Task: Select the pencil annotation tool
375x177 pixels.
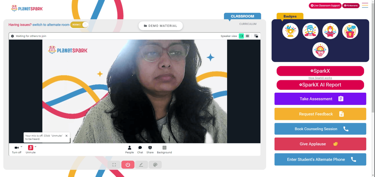Action: tap(141, 165)
